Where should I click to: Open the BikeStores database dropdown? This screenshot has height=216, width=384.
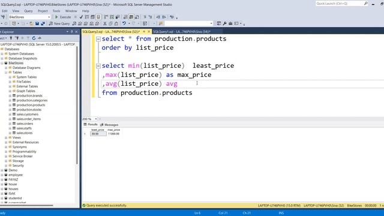[49, 17]
